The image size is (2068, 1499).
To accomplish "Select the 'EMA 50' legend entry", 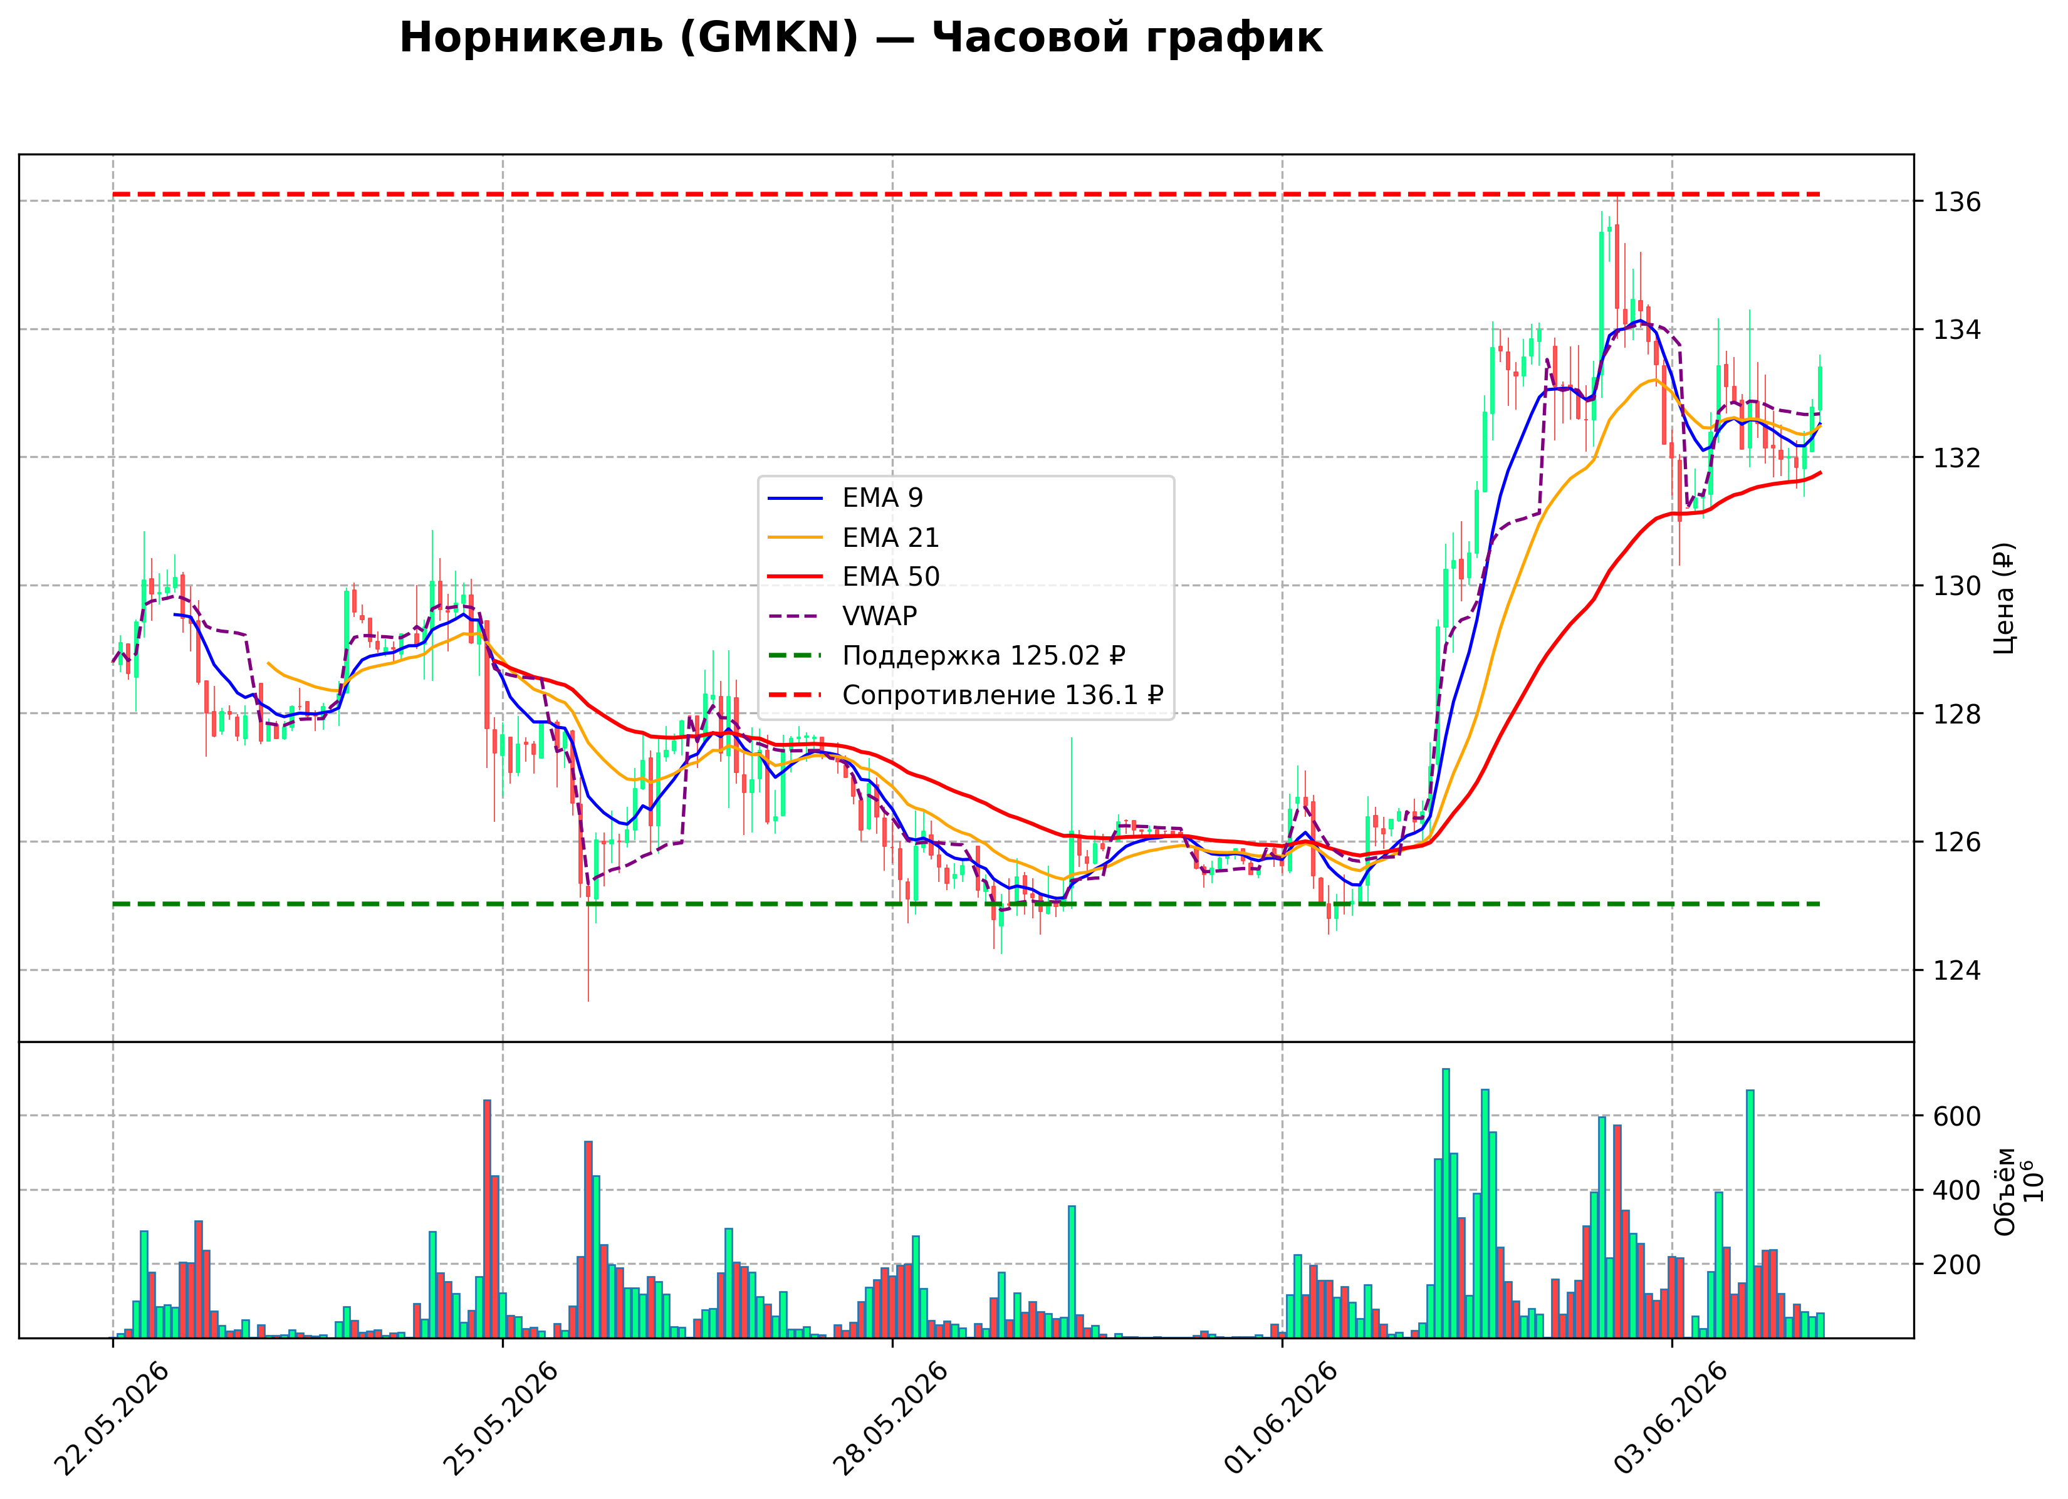I will [x=891, y=577].
